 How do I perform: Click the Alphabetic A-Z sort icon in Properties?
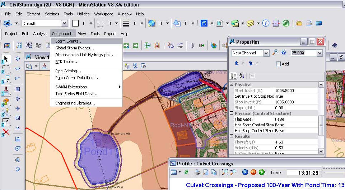242,76
